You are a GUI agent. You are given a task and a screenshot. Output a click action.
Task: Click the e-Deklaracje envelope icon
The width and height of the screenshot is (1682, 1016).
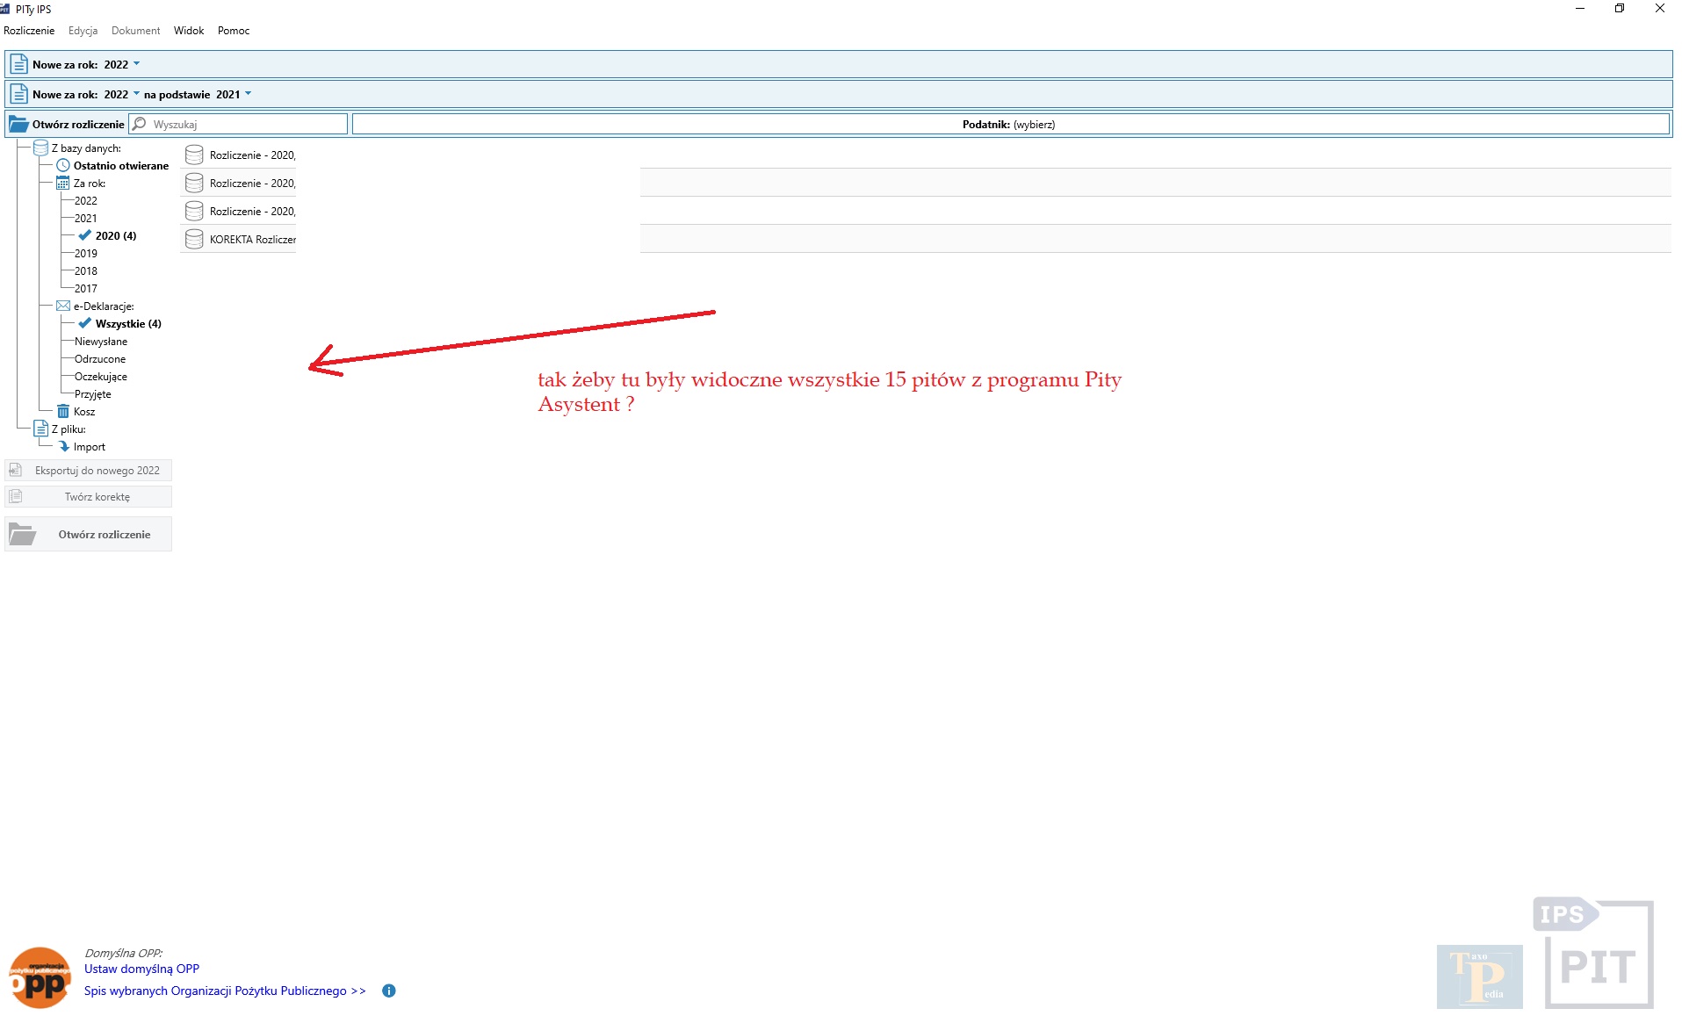pos(63,306)
